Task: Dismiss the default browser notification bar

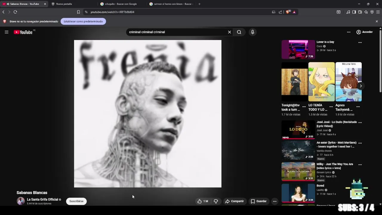Action: (x=377, y=21)
